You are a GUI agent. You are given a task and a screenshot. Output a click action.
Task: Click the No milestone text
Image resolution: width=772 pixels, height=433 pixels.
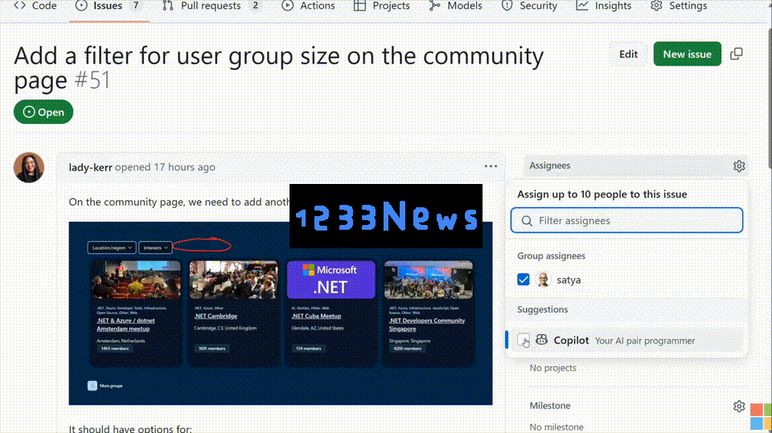pyautogui.click(x=556, y=427)
